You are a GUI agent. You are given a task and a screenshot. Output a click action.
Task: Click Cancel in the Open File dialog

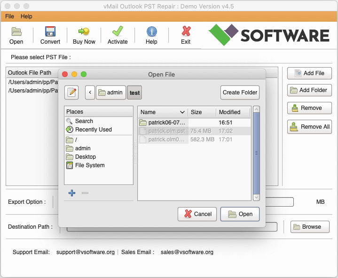pyautogui.click(x=197, y=214)
